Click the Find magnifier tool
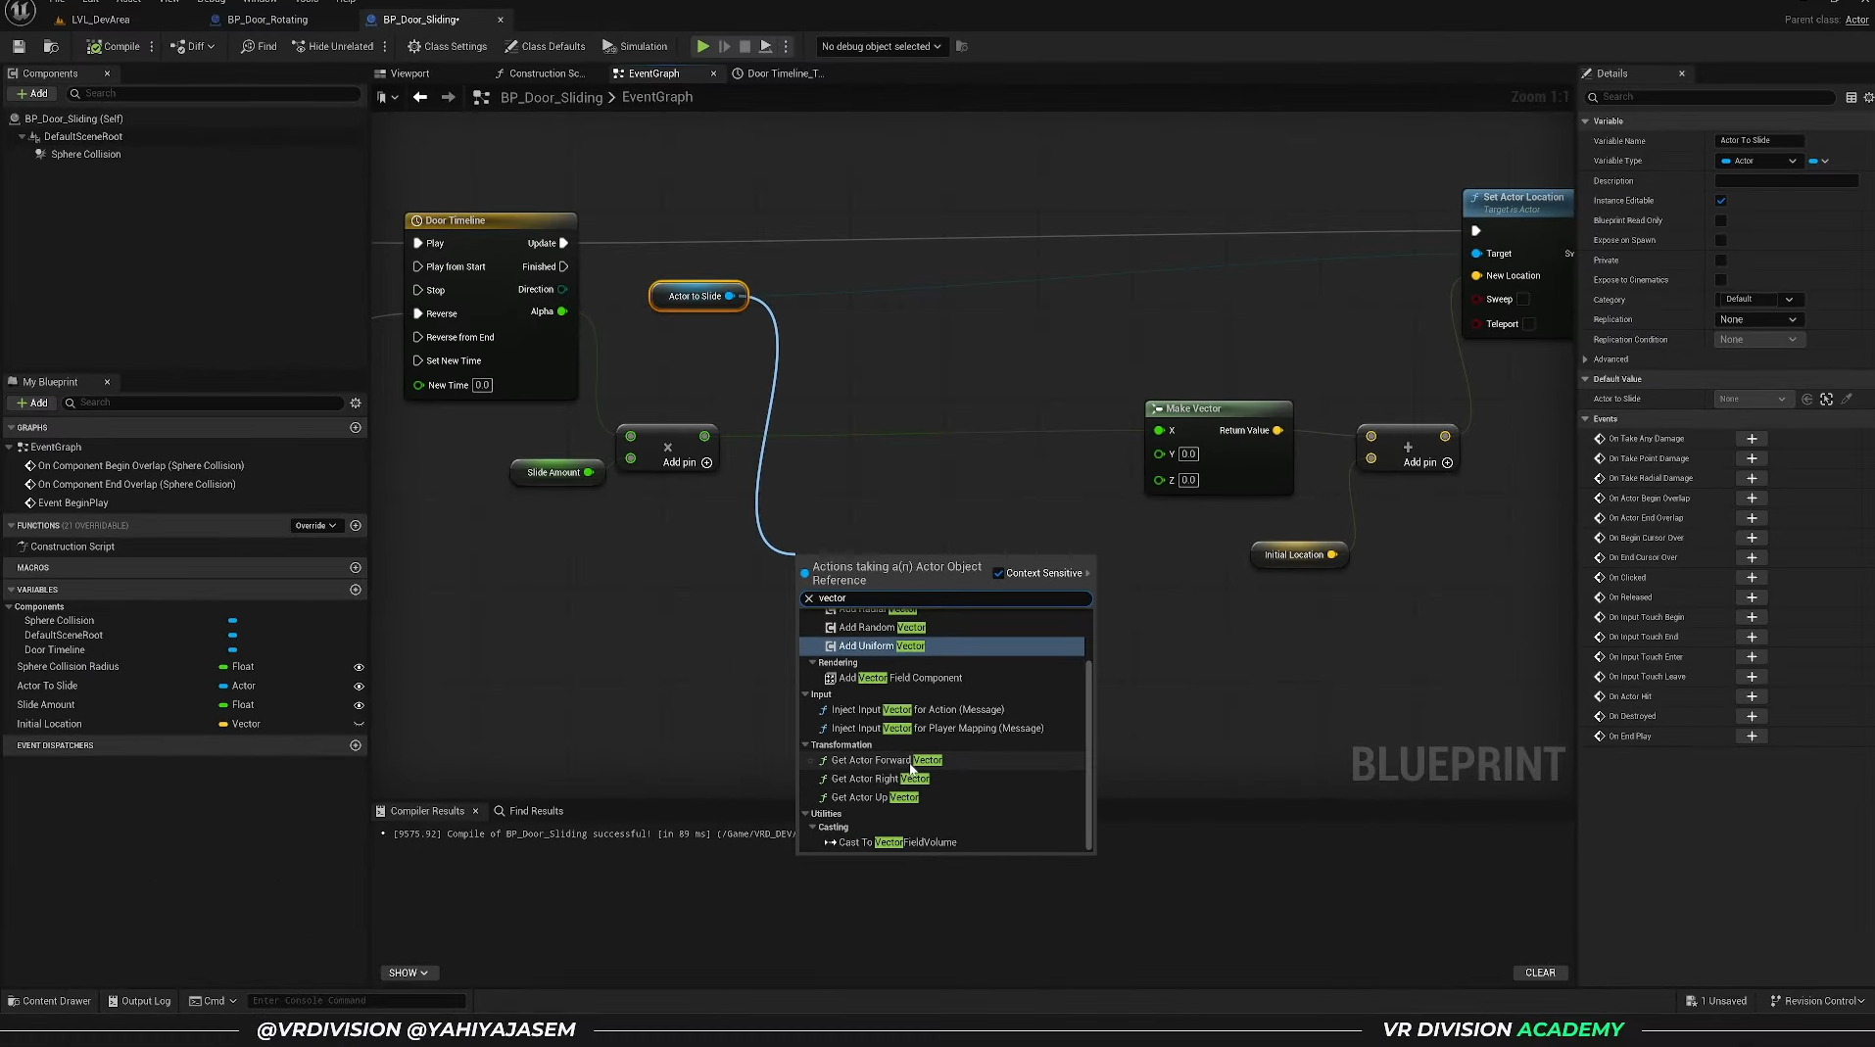The height and width of the screenshot is (1047, 1875). point(259,46)
